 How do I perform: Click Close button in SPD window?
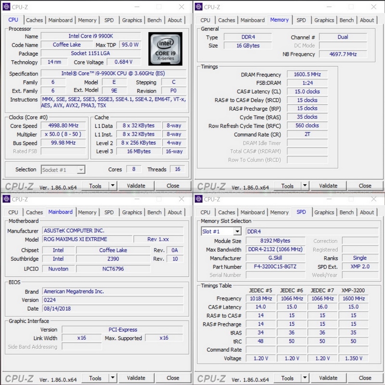(x=365, y=378)
